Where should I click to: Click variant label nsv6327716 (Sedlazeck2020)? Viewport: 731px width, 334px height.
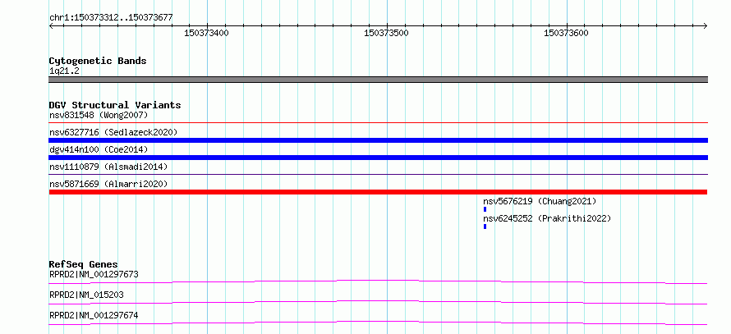pos(113,132)
